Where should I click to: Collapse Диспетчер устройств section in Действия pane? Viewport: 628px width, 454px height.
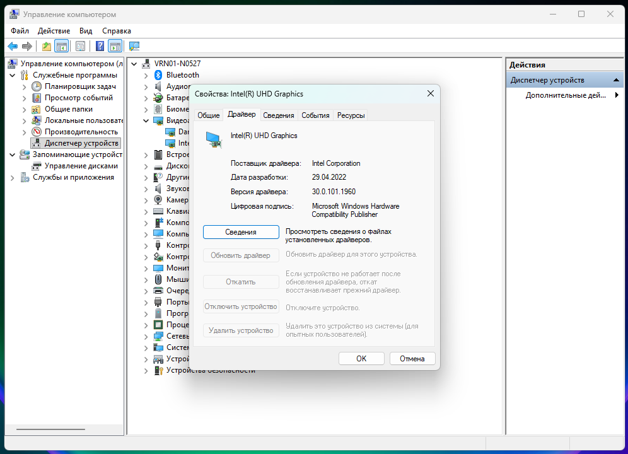[617, 80]
